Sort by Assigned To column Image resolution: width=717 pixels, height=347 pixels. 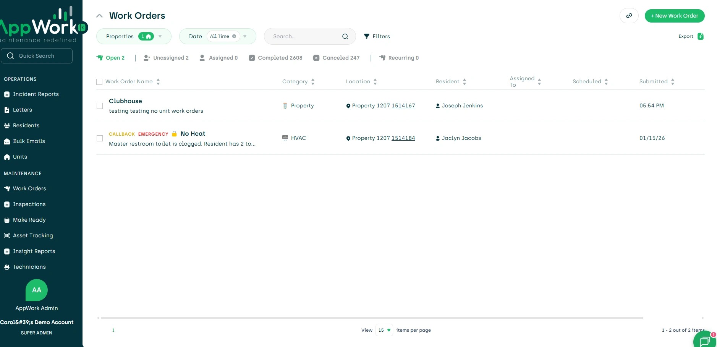539,82
